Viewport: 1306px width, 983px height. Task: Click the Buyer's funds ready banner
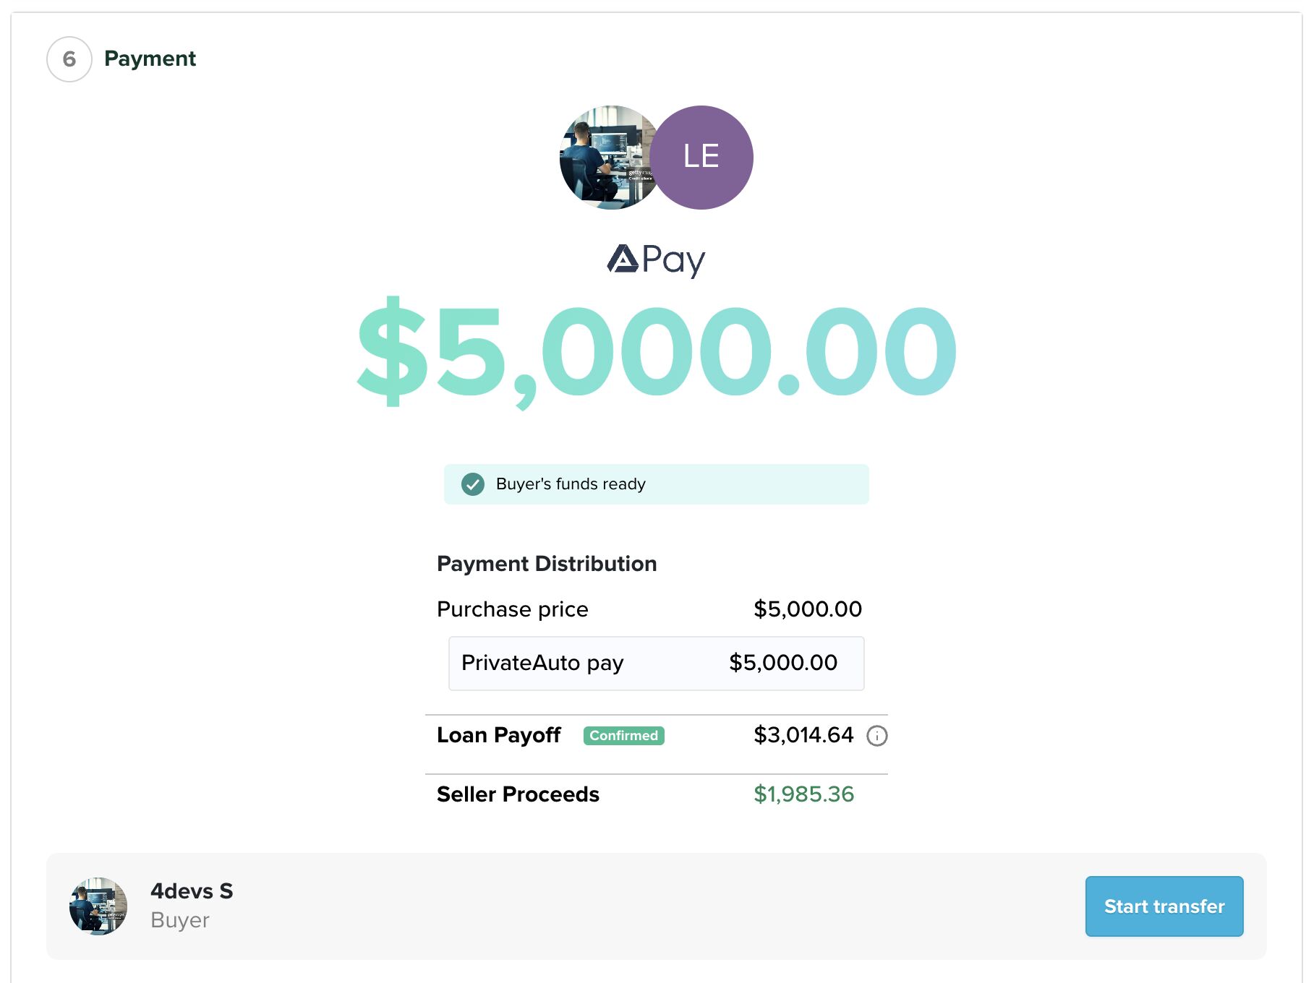click(656, 484)
